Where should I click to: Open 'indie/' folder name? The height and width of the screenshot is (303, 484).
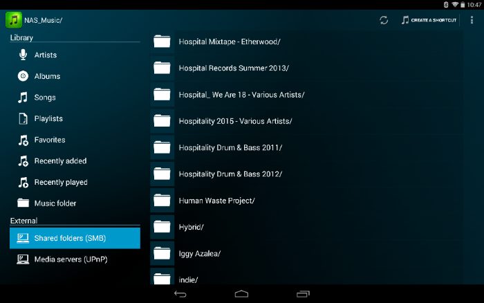188,280
